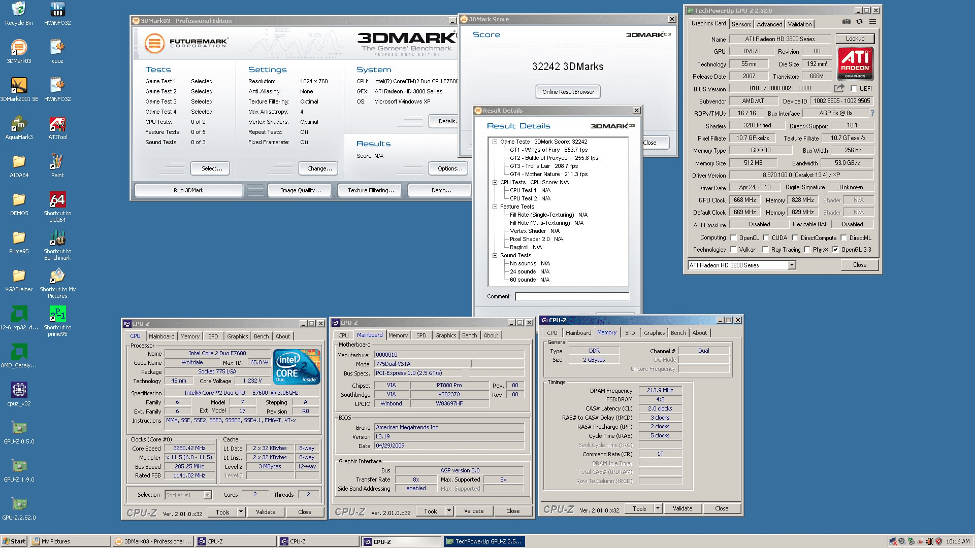975x548 pixels.
Task: Toggle the UEFI checkbox in GPU-Z
Action: coord(854,88)
